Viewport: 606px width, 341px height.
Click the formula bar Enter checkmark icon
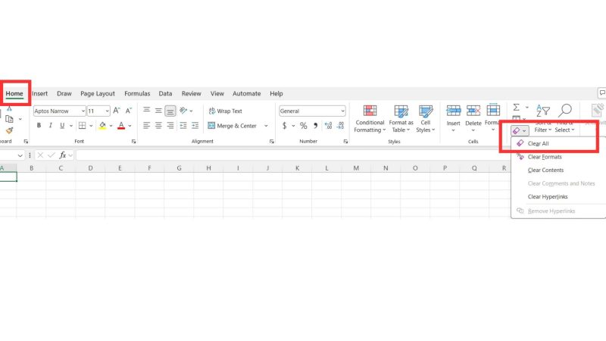pos(52,155)
